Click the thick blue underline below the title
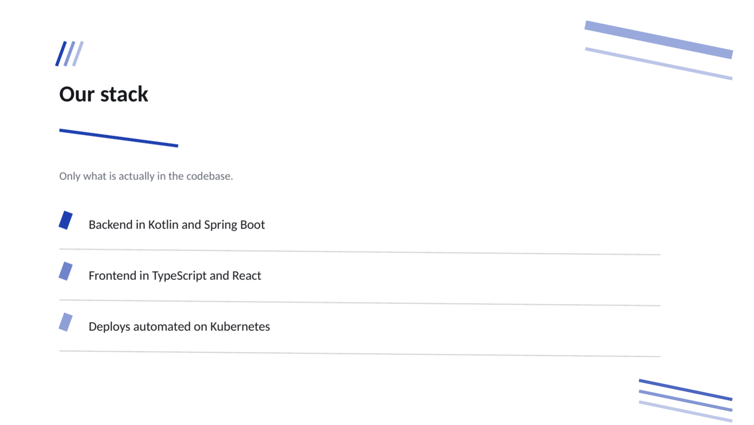Viewport: 754px width, 425px height. pyautogui.click(x=118, y=138)
